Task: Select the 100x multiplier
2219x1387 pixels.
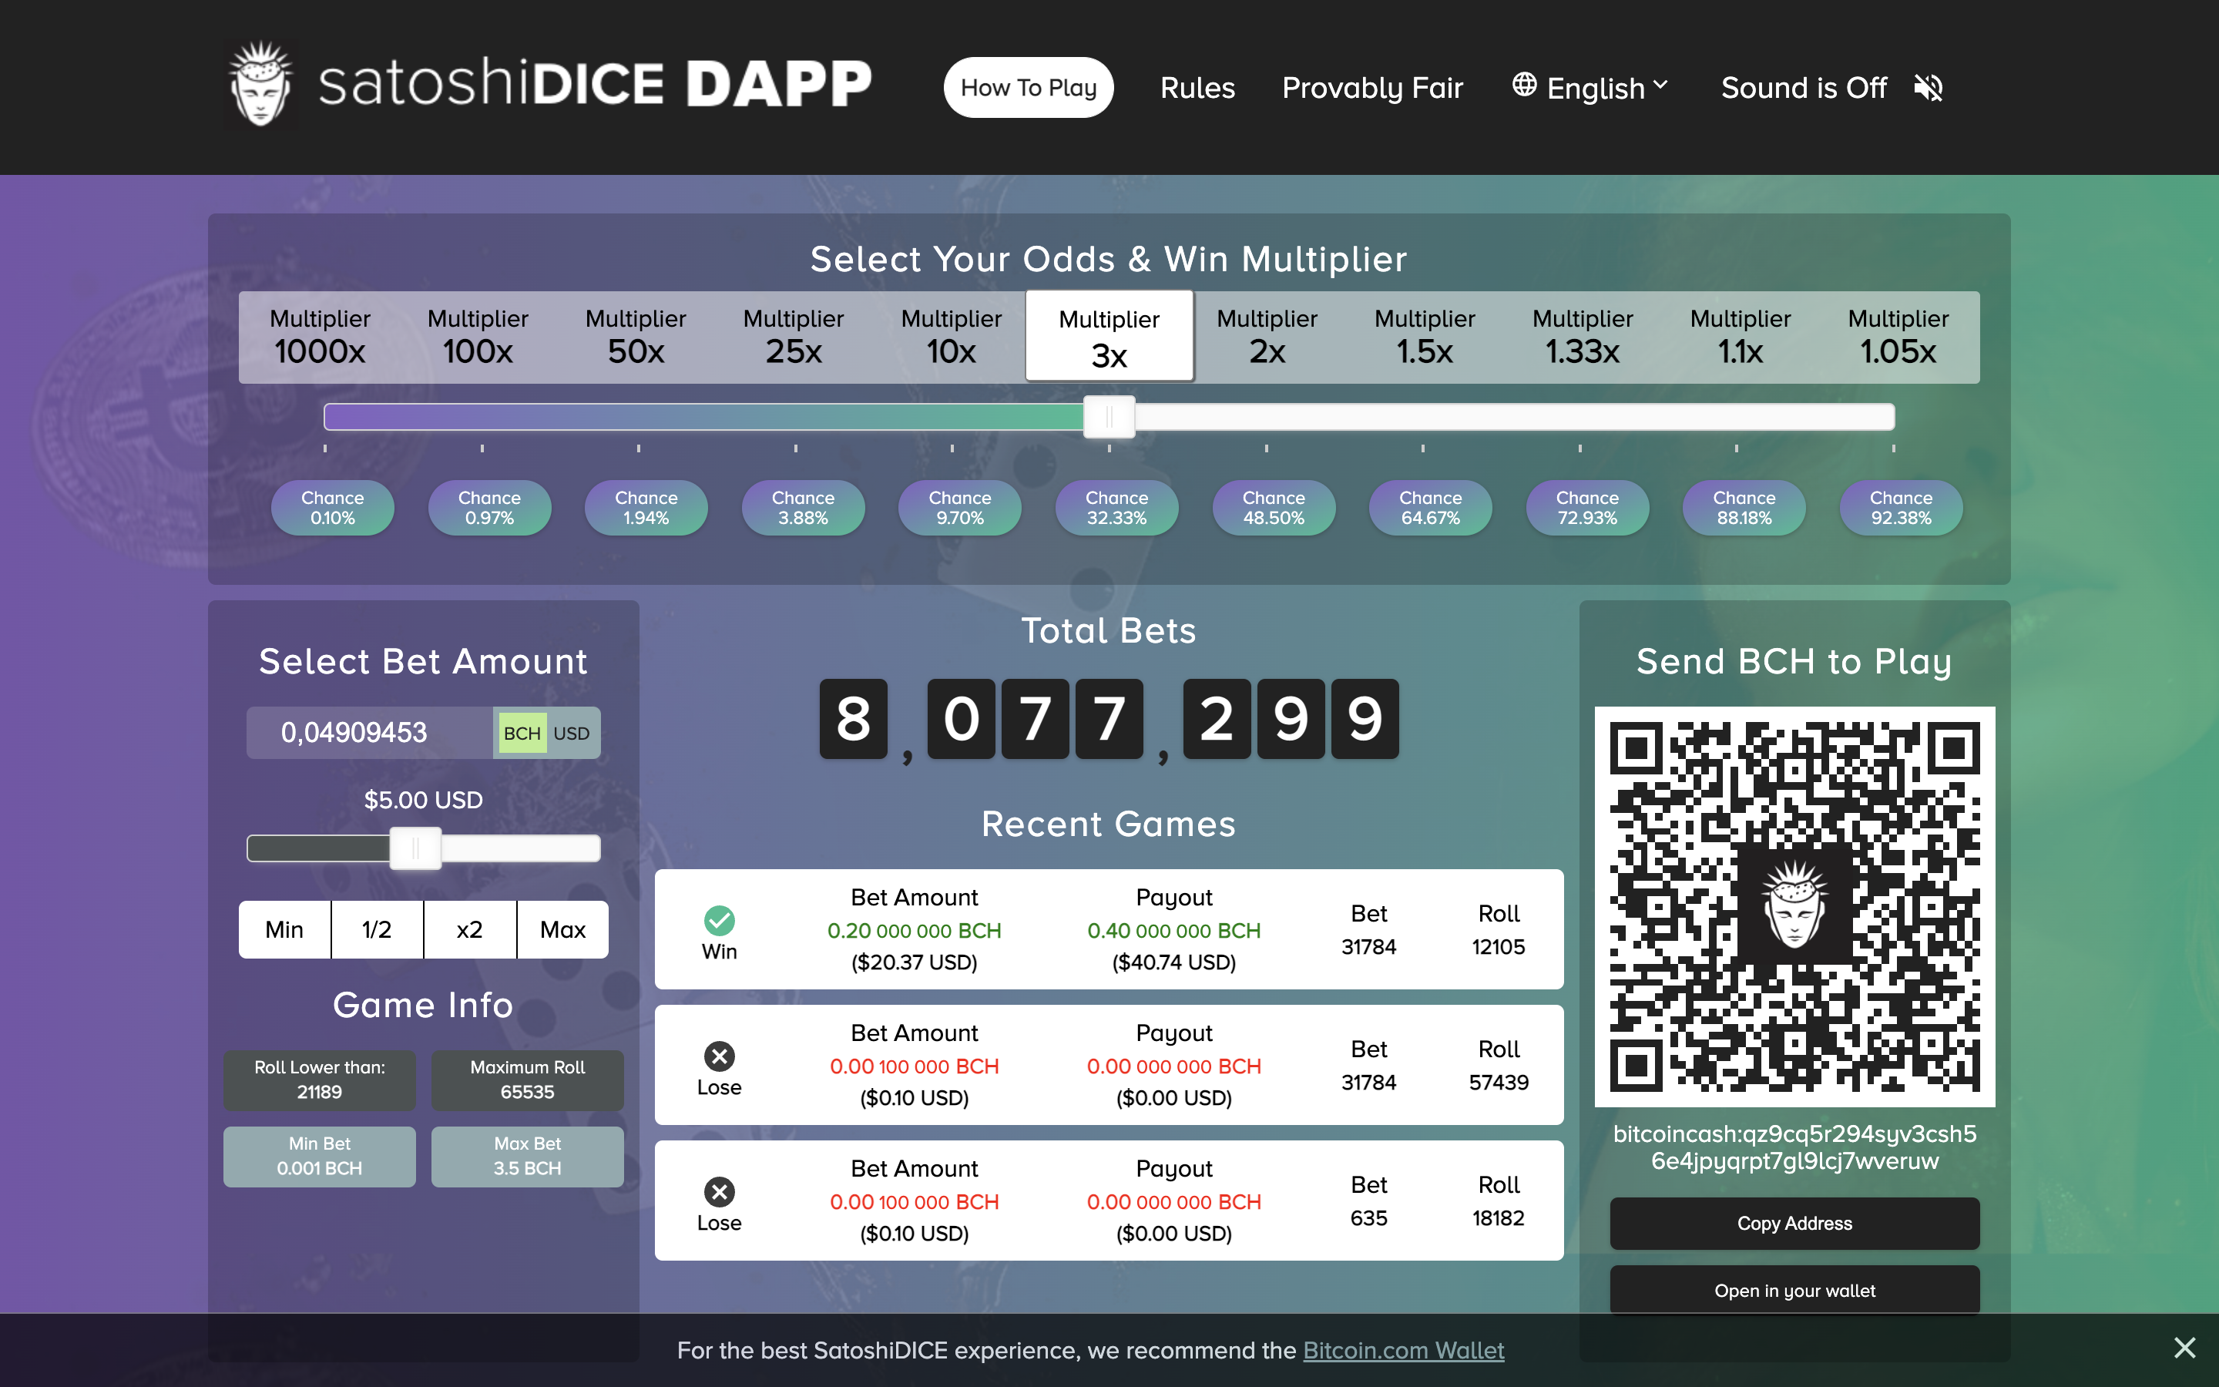Action: 477,337
